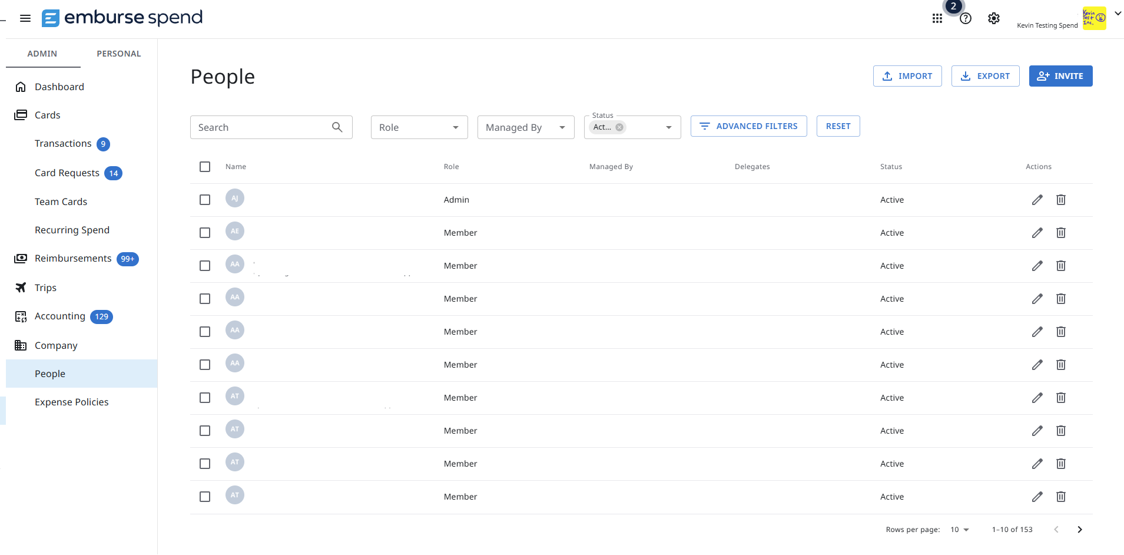Open ADVANCED FILTERS
Viewport: 1124px width, 555px height.
coord(749,126)
